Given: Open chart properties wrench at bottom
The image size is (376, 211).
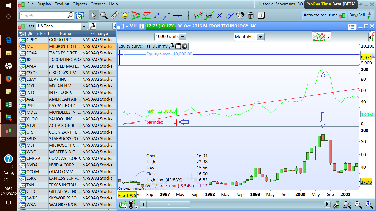Looking at the screenshot, I should point(336,205).
